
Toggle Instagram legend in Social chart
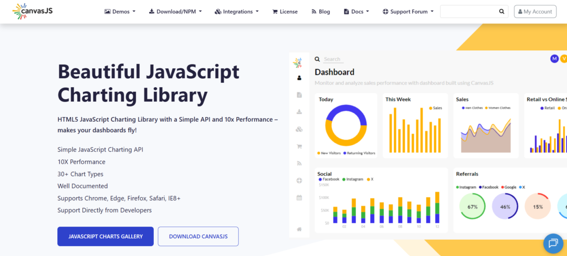[x=353, y=179]
